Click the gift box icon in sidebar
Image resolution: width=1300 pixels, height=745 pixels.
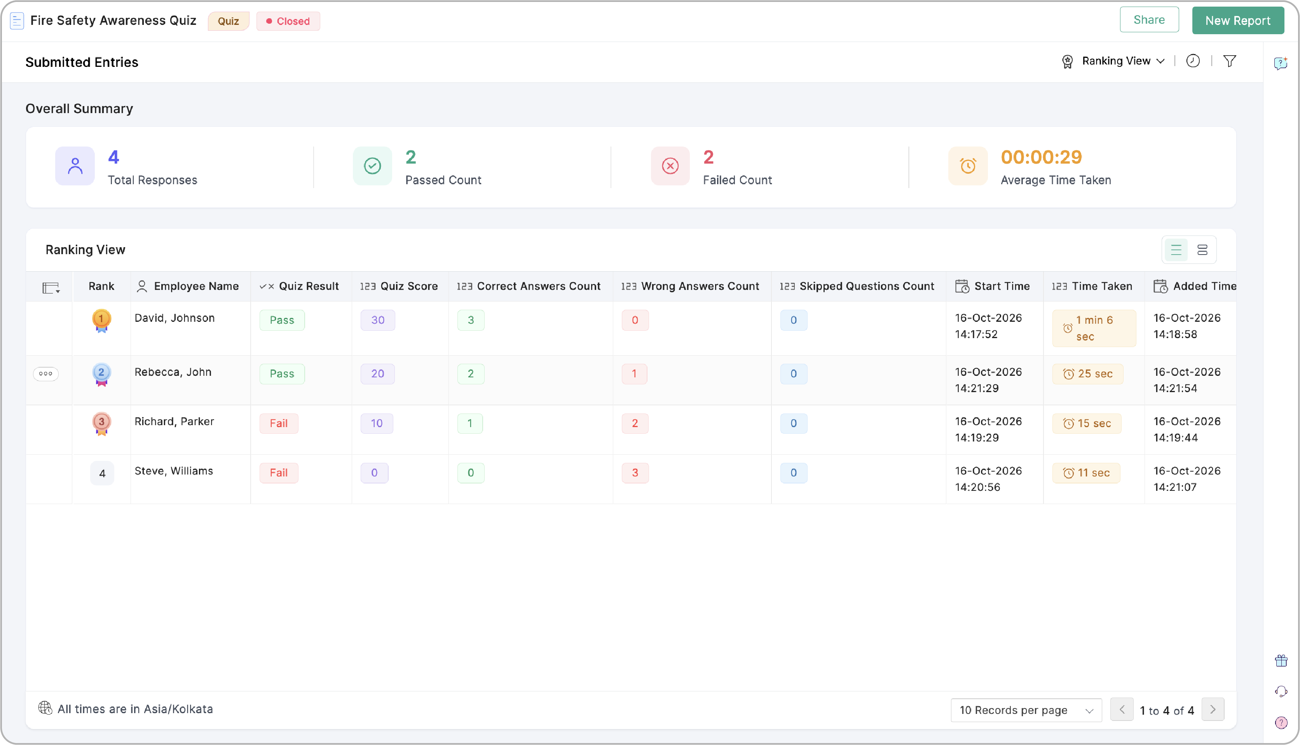[x=1281, y=661]
